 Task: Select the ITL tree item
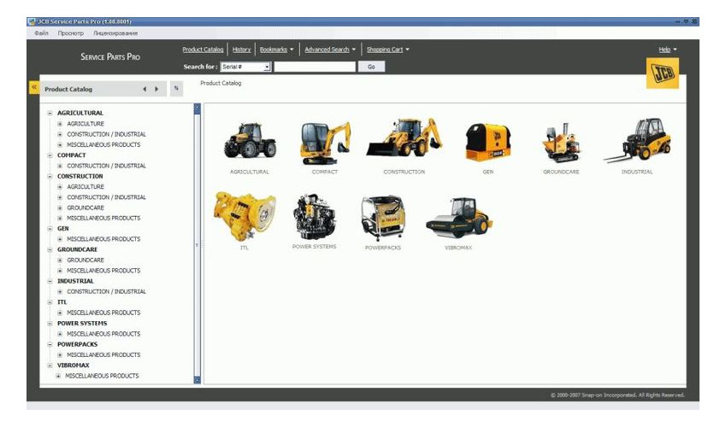(62, 302)
